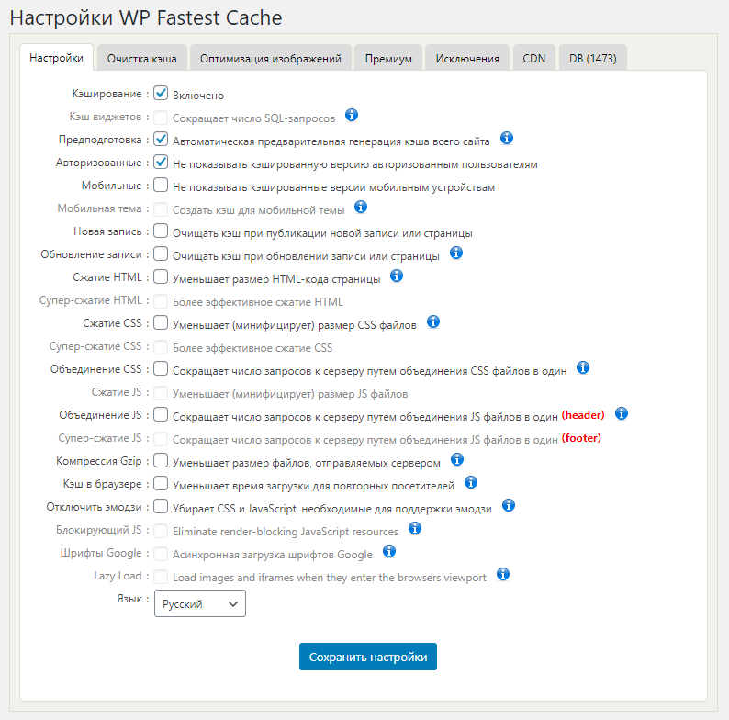Click info icon beside Отключить эмодзи
The width and height of the screenshot is (729, 720).
pos(509,505)
